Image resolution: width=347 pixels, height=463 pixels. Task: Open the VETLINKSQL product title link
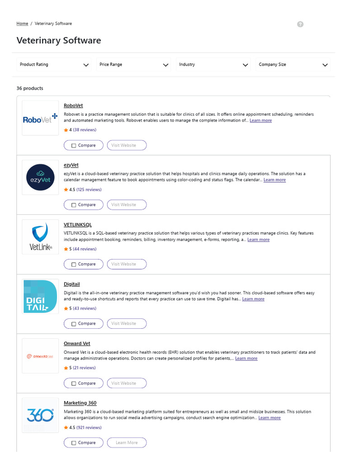click(78, 225)
